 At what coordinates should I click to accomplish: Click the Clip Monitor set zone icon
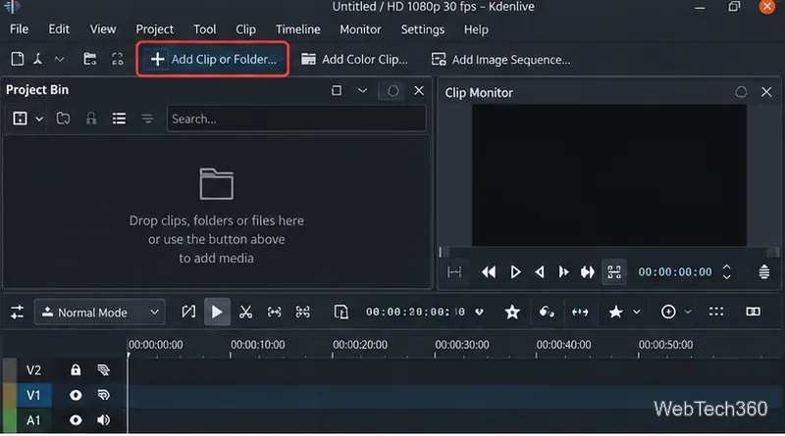pos(454,272)
